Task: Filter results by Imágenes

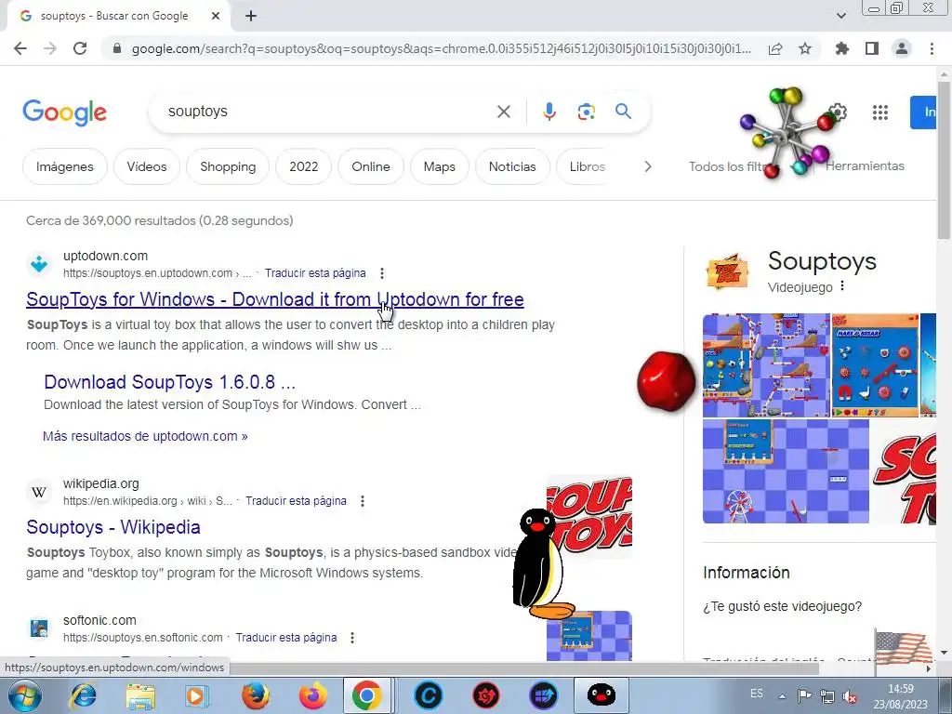Action: tap(65, 166)
